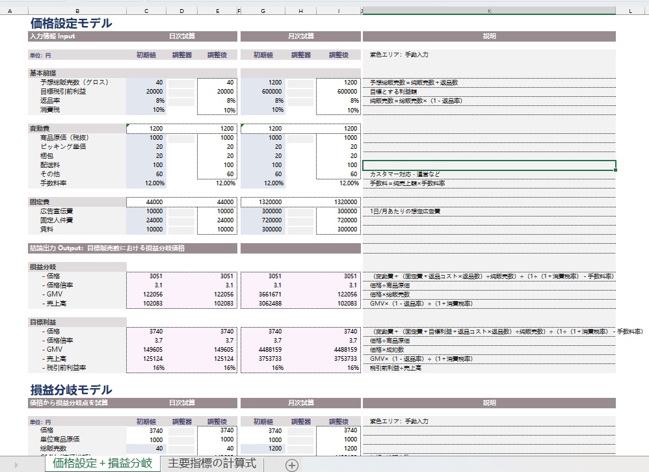
Task: Select column L header
Action: click(x=630, y=11)
